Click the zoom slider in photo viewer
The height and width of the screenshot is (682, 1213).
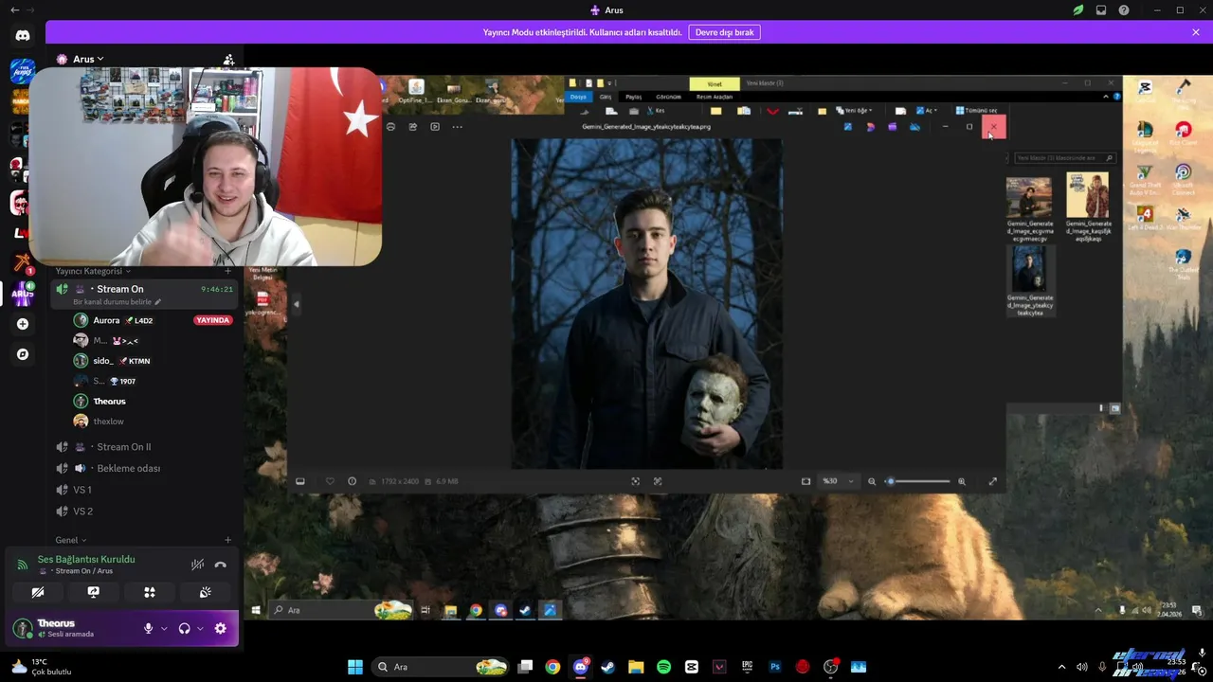coord(917,481)
